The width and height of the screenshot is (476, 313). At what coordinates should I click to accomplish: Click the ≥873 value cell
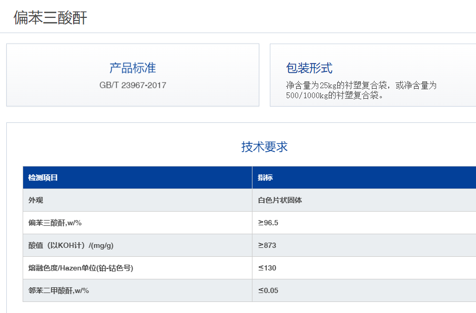click(x=364, y=245)
